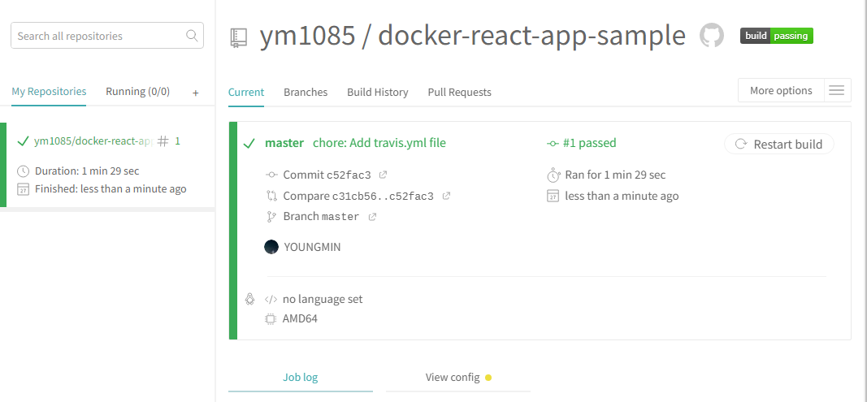Click the repository book icon beside ym1085
The image size is (867, 402).
pos(239,37)
